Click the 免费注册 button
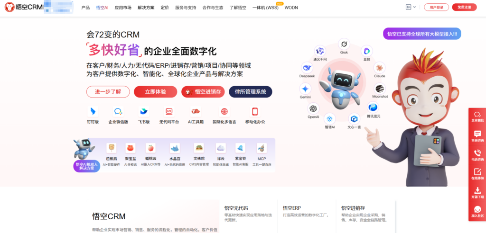Viewport: 486px width, 233px height. (x=464, y=7)
